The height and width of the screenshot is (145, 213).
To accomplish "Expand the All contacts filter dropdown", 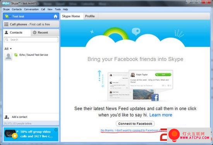I will (x=8, y=49).
